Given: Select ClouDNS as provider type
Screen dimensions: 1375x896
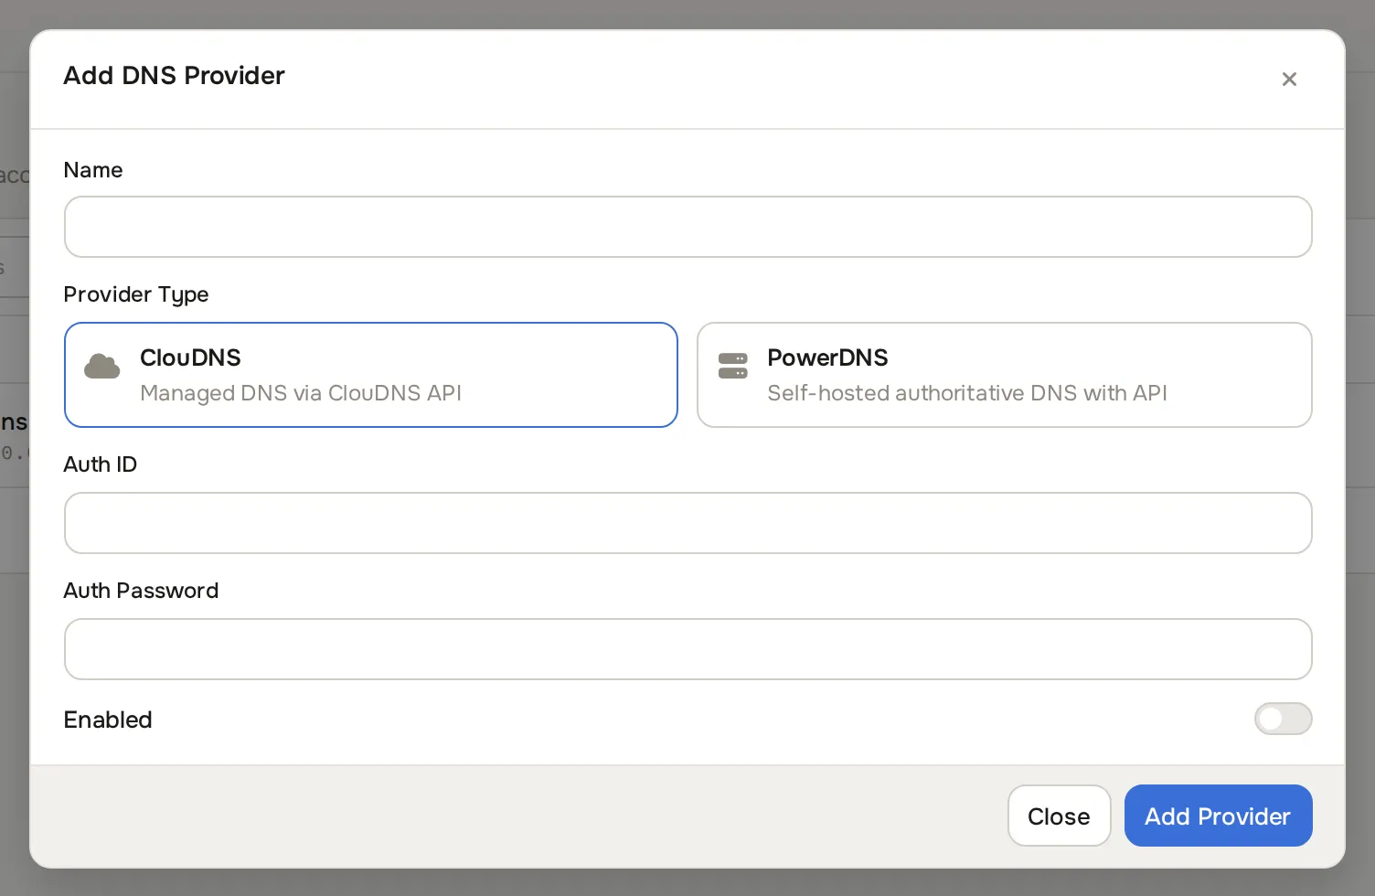Looking at the screenshot, I should click(x=371, y=375).
